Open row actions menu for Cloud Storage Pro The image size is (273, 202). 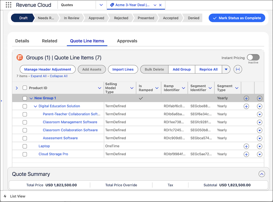click(260, 155)
